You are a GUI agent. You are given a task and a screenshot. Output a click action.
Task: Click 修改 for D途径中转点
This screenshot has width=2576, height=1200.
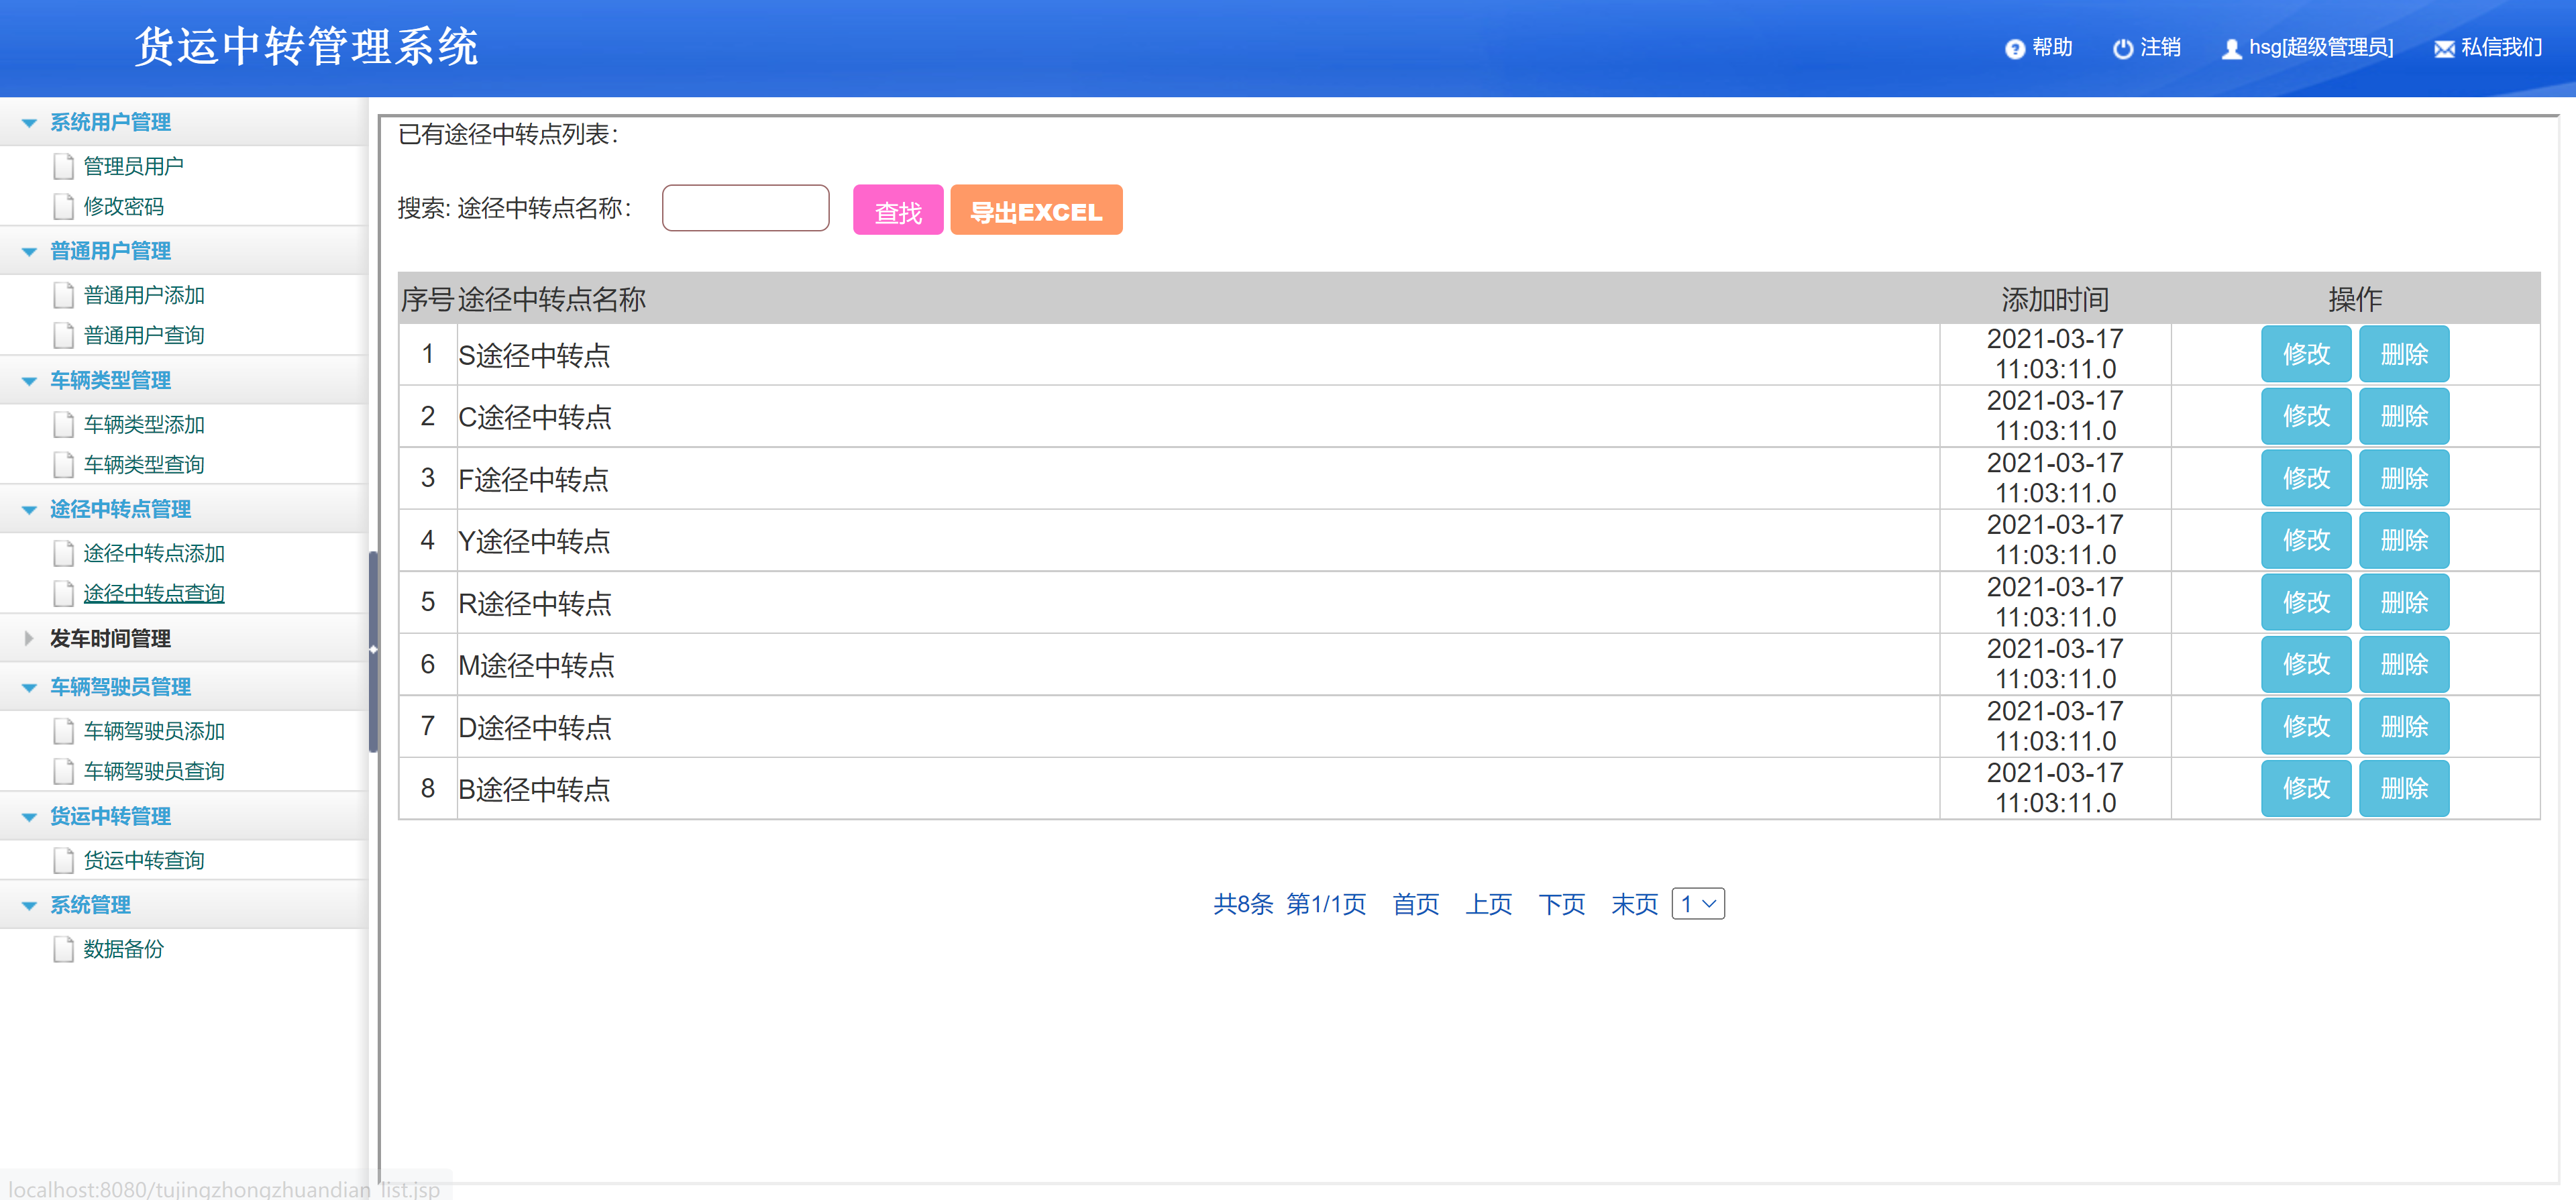(x=2305, y=726)
